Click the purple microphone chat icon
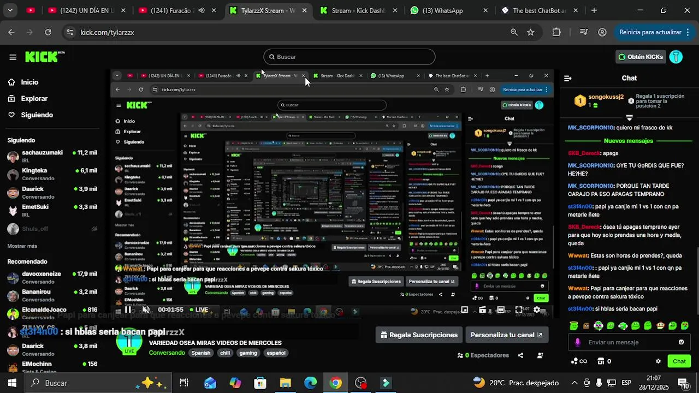 [578, 342]
